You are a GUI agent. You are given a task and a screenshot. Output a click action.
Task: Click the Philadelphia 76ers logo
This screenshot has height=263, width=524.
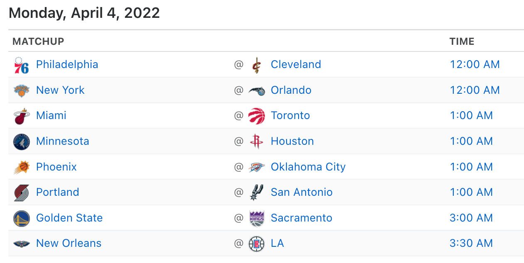pos(21,65)
